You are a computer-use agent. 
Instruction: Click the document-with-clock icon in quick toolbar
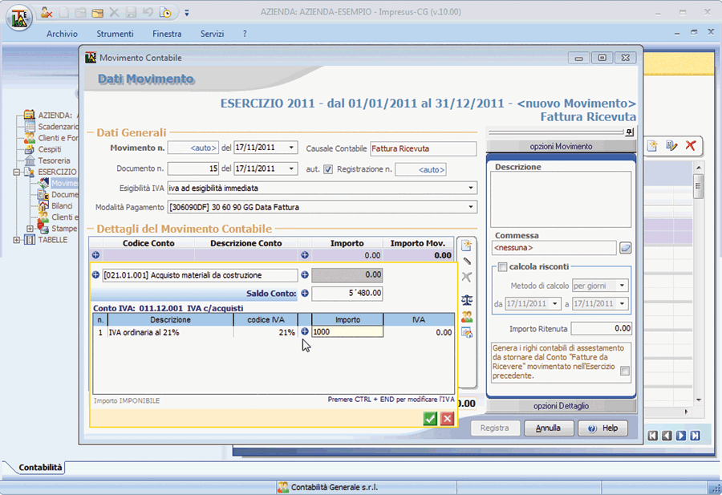coord(165,12)
